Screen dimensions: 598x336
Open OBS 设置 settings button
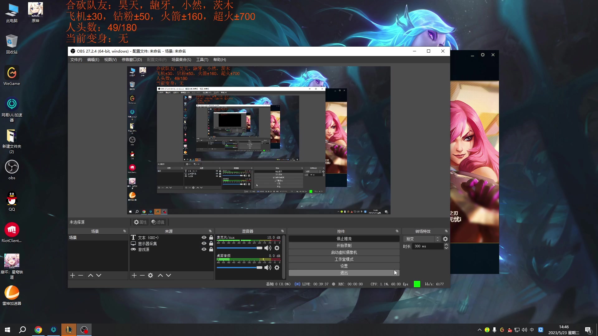tap(344, 266)
